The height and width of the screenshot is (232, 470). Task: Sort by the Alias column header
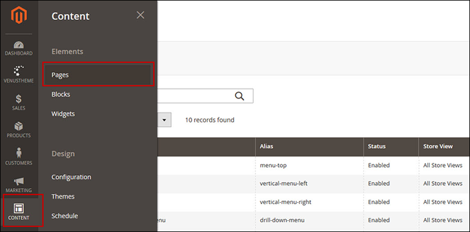click(x=310, y=146)
